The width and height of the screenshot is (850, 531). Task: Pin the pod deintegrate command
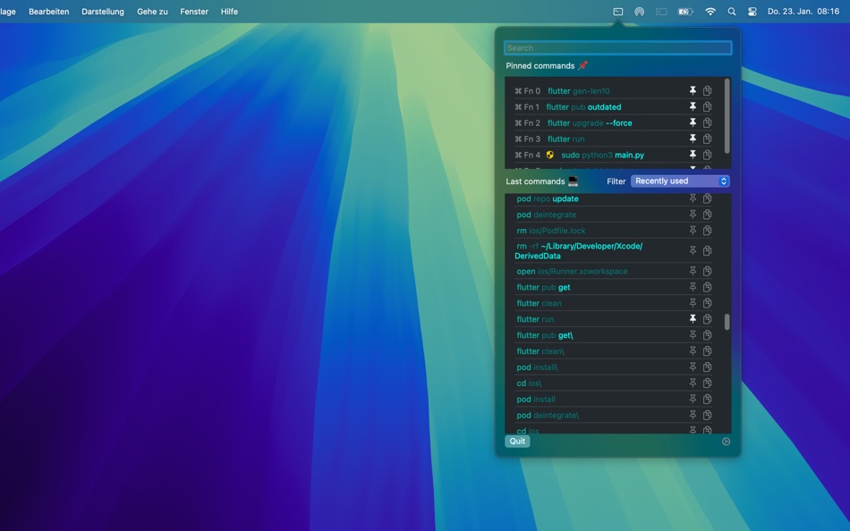[693, 215]
